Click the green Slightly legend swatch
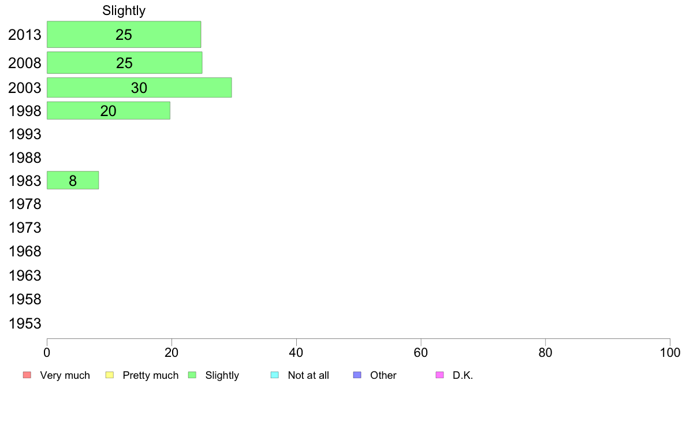Screen dimensions: 686x425 (x=192, y=375)
